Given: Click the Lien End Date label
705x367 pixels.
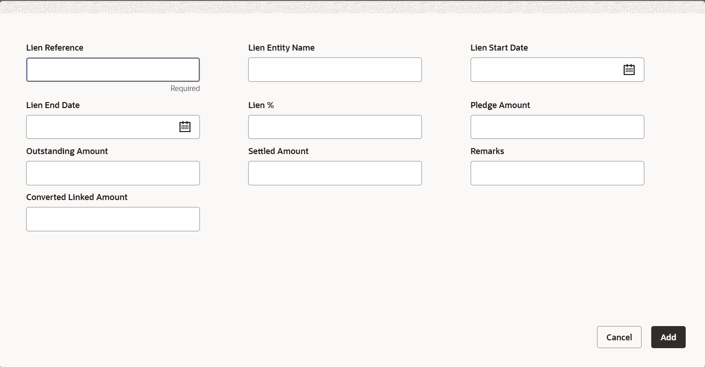Looking at the screenshot, I should 53,105.
